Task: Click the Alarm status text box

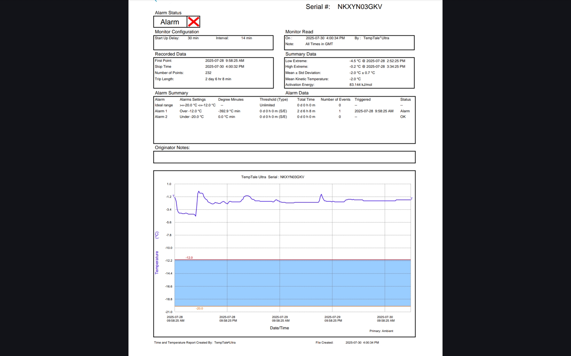Action: (x=170, y=22)
